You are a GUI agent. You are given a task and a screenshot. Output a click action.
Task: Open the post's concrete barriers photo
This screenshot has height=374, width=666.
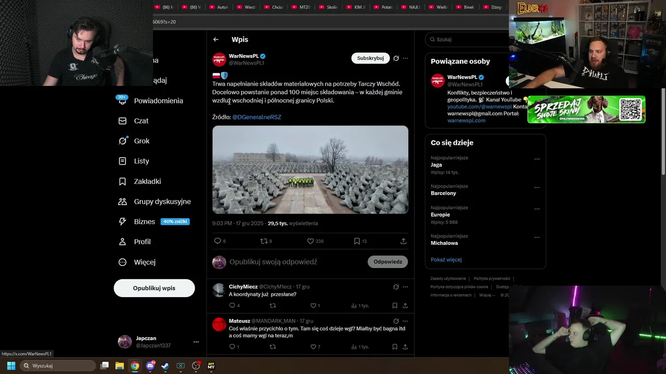310,170
